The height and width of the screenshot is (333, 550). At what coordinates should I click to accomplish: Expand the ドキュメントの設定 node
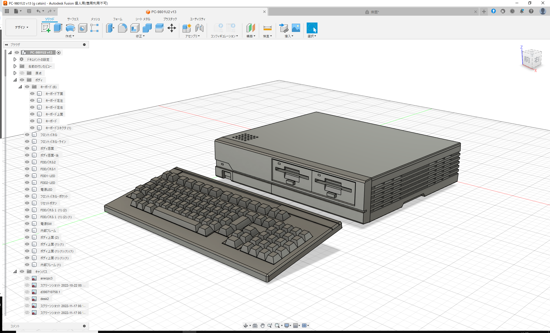15,59
